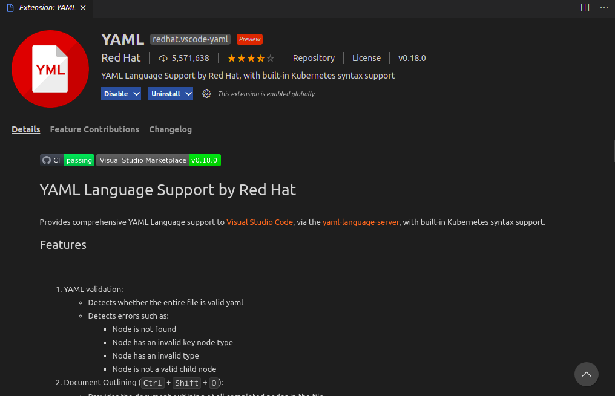Click the Features heading

(63, 245)
